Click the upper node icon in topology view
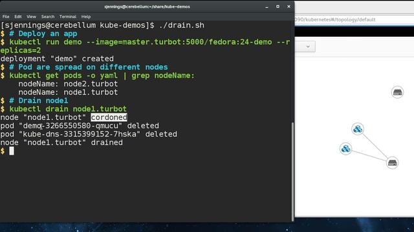Image resolution: width=414 pixels, height=232 pixels. [397, 92]
